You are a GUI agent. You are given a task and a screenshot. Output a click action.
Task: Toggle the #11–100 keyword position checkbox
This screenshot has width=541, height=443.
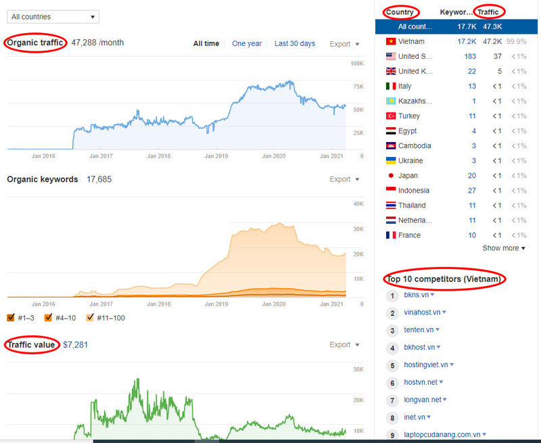(x=90, y=317)
